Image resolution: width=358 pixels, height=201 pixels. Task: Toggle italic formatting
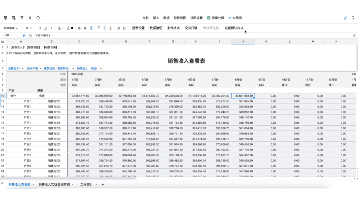[51, 28]
